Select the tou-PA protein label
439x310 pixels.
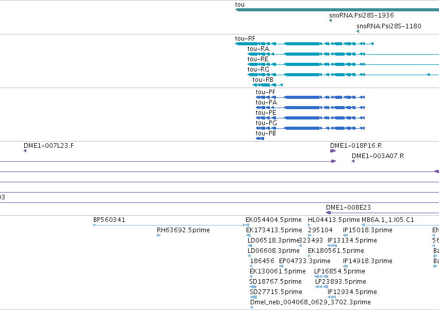click(266, 102)
